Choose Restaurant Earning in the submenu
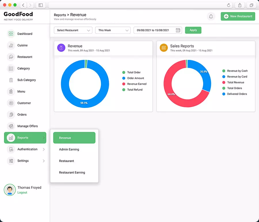 (72, 172)
